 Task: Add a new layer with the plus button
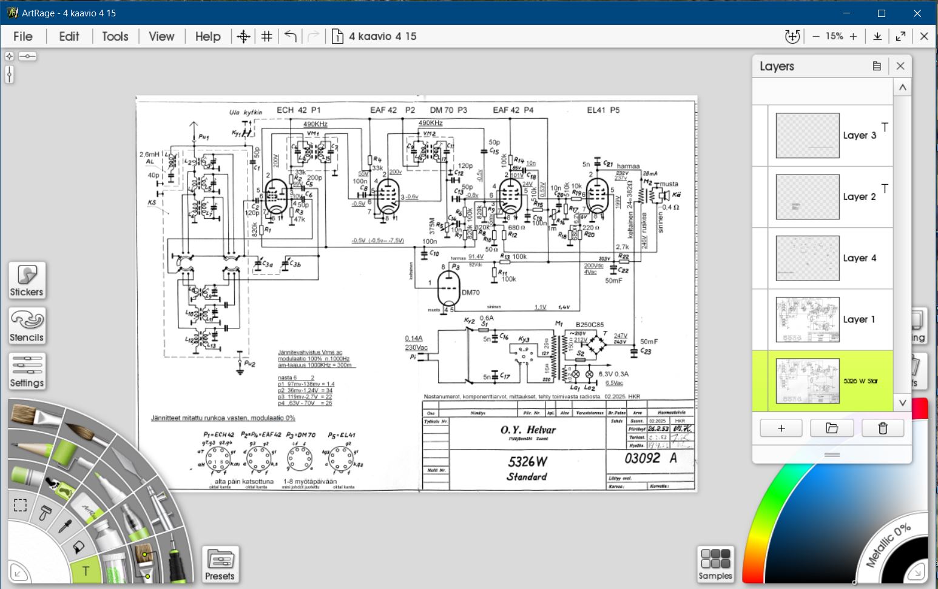tap(781, 428)
